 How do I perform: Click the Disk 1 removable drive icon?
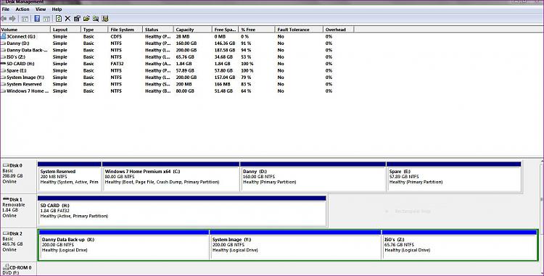(x=6, y=199)
